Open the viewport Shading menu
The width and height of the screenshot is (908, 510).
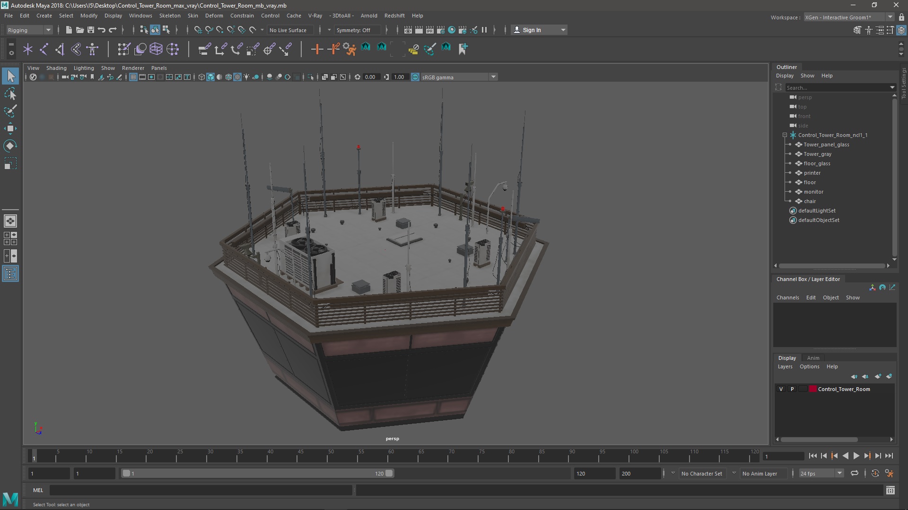click(56, 68)
